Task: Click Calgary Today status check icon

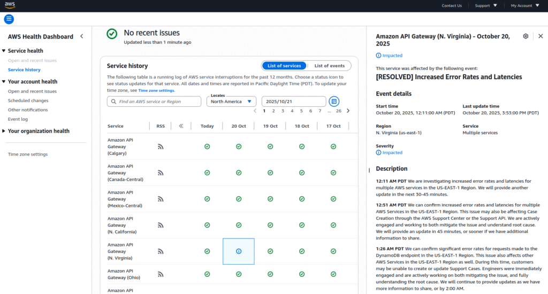Action: pos(207,146)
